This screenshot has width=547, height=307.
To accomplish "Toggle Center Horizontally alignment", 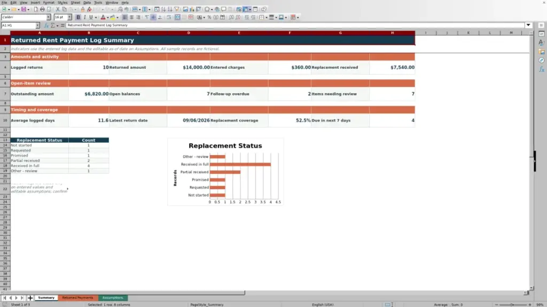I will [x=131, y=17].
